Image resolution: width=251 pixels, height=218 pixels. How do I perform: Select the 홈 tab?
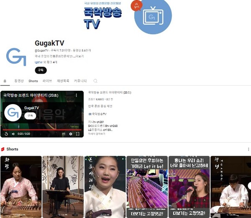[x=5, y=81]
